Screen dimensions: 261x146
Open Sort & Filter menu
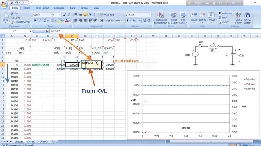point(239,18)
